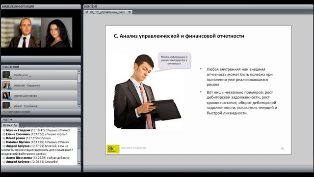
Task: Click the message bubble icon beside Андрей Арбузов 12:27:29
Action: [4, 146]
